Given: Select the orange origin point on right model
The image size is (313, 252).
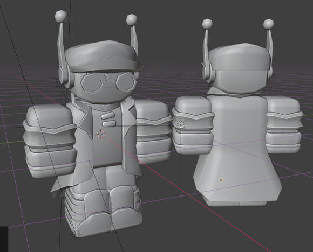Looking at the screenshot, I should pos(221,180).
